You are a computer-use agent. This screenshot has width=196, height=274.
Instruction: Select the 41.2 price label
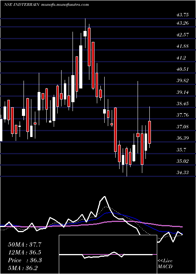click(x=181, y=58)
